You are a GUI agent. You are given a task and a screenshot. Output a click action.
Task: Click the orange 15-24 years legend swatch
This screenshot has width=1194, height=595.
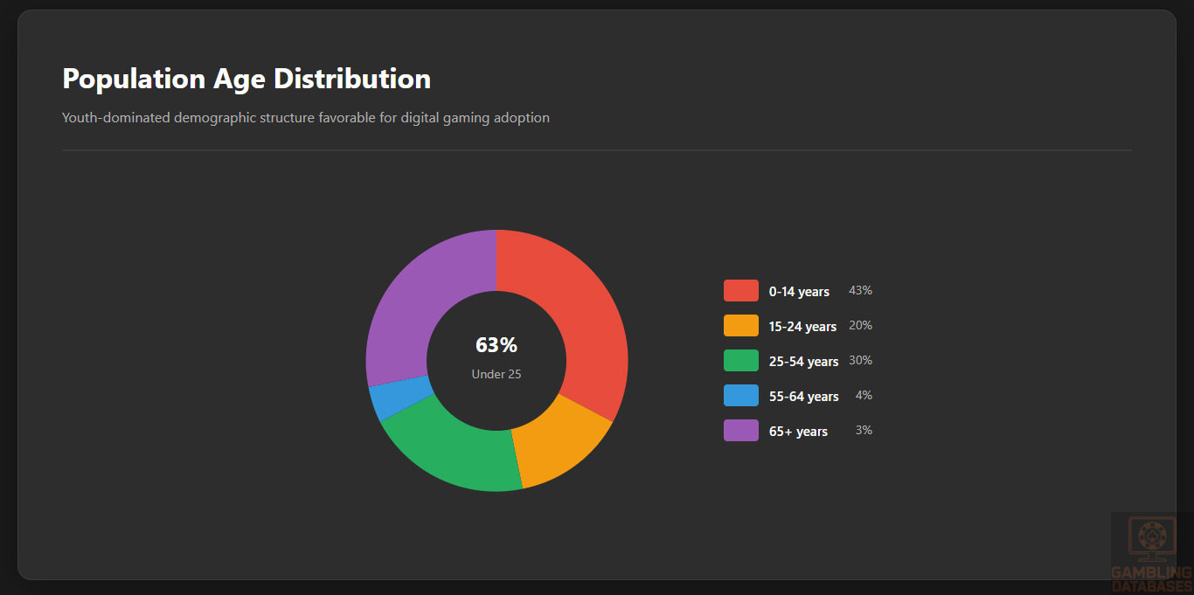pos(740,326)
